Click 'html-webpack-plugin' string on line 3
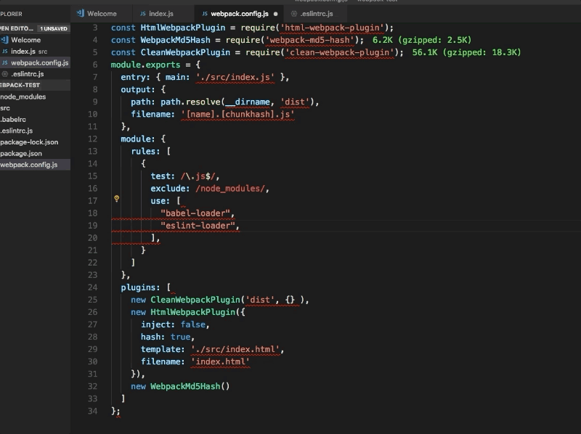Screen dimensions: 581x434 click(x=332, y=28)
